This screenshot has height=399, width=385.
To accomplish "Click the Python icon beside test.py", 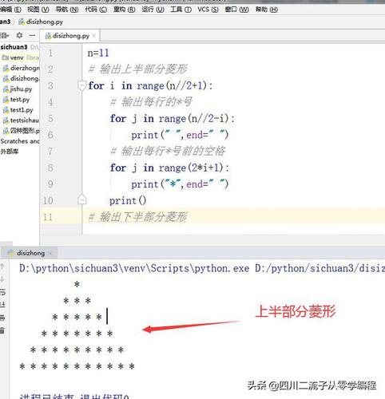I will point(6,100).
